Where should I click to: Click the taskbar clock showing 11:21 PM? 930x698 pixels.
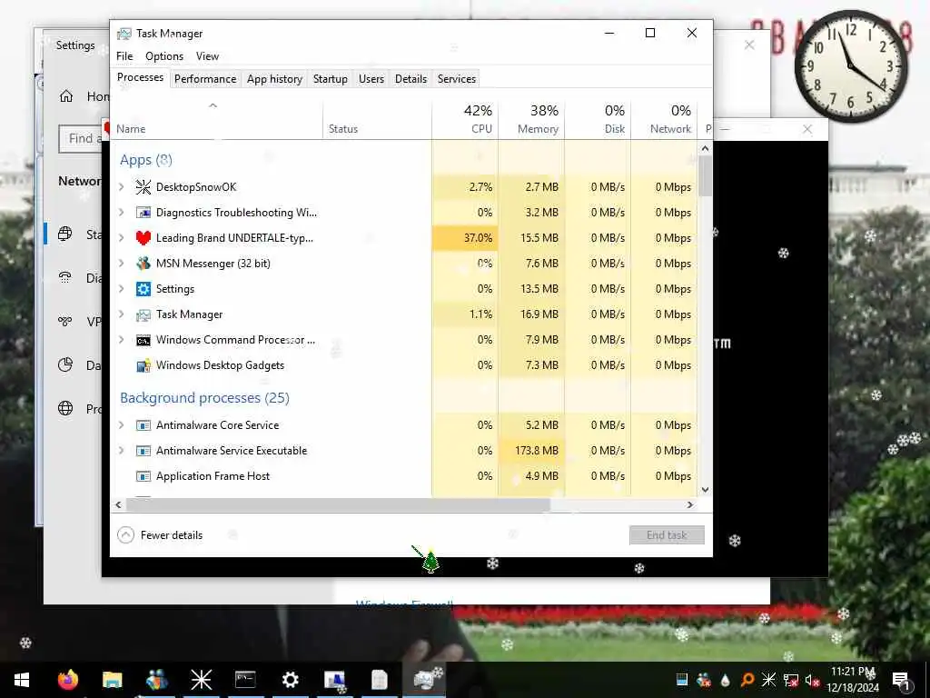[x=852, y=680]
